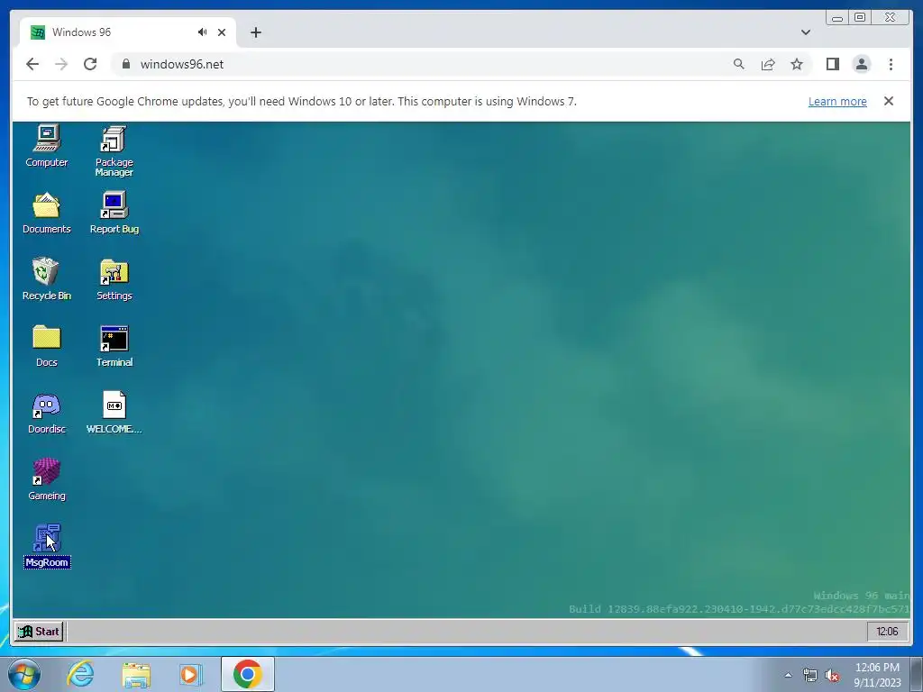This screenshot has width=923, height=692.
Task: Open the Windows 7 clock showing 12:06 PM
Action: pos(877,675)
